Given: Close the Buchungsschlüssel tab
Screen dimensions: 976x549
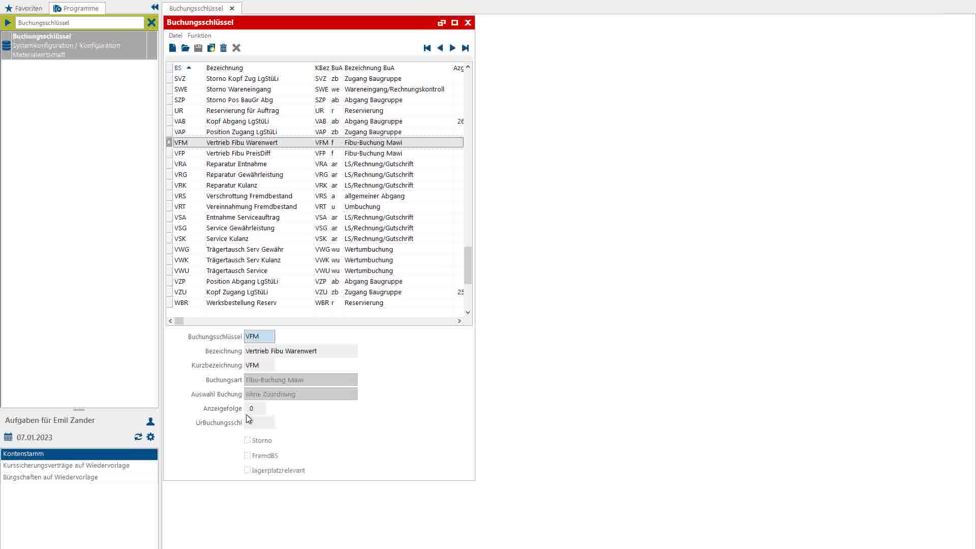Looking at the screenshot, I should point(232,8).
